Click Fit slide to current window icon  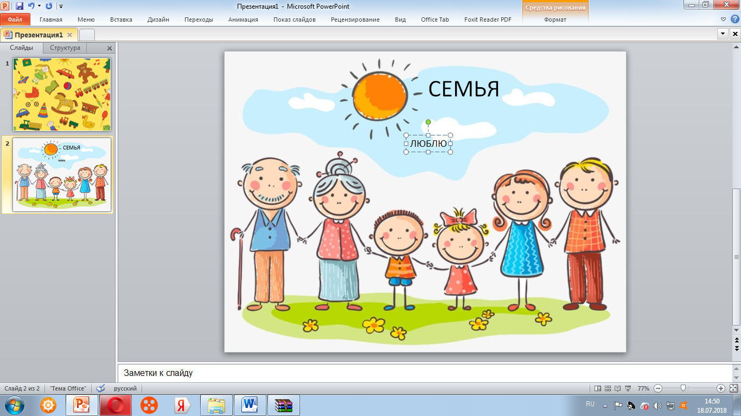[x=733, y=388]
